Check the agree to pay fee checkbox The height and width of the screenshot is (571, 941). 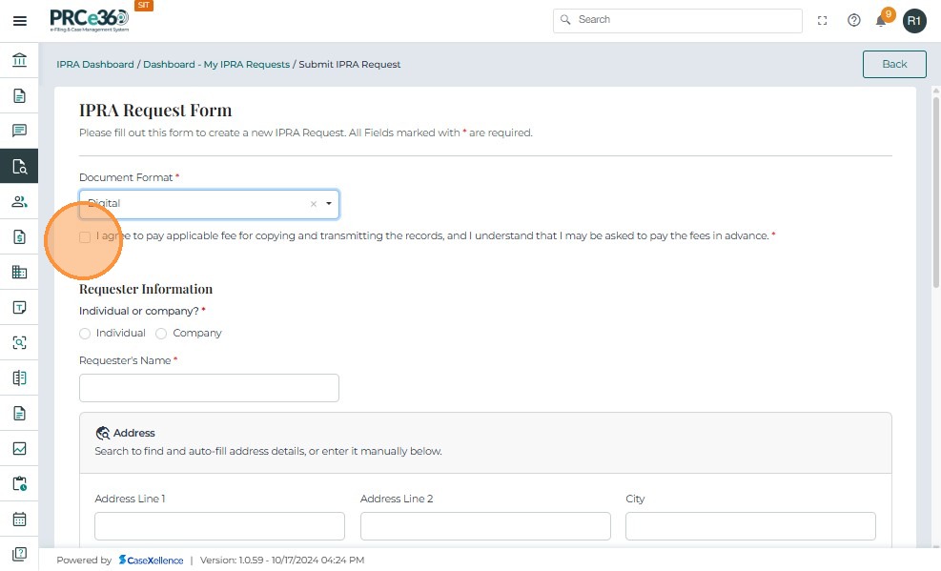[85, 236]
